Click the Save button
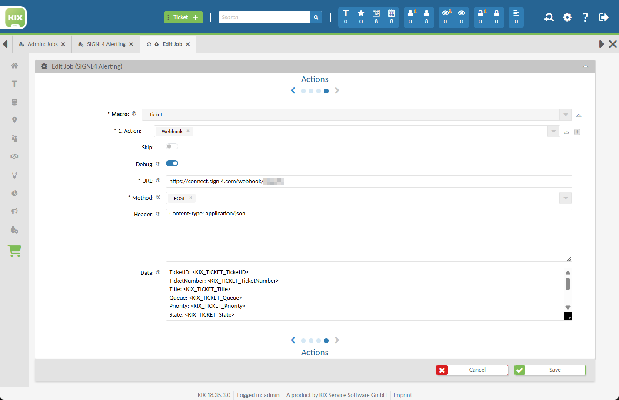Viewport: 619px width, 400px height. 550,370
